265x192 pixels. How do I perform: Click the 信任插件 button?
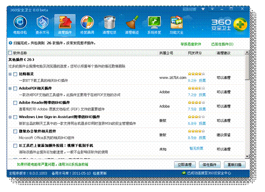tap(210, 165)
